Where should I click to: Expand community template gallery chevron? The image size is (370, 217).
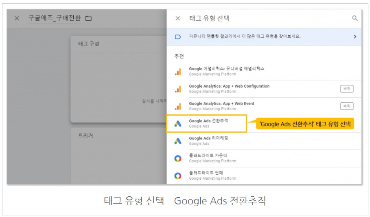click(355, 37)
